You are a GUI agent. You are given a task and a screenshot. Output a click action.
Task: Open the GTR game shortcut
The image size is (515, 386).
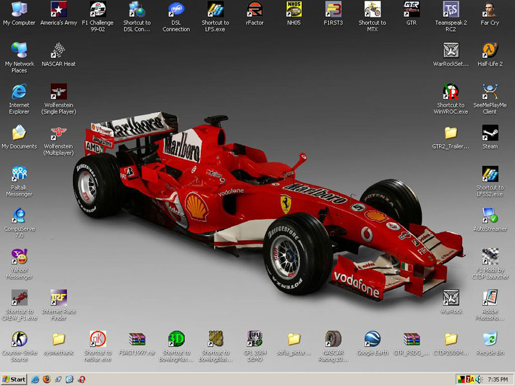pyautogui.click(x=411, y=13)
